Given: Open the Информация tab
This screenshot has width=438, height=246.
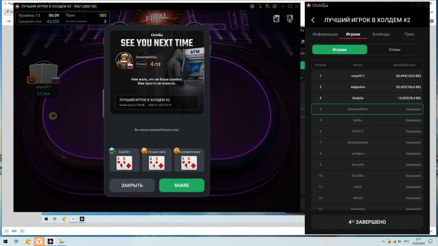Looking at the screenshot, I should click(325, 34).
